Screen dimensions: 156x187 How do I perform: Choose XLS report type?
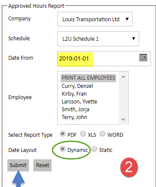pyautogui.click(x=83, y=134)
